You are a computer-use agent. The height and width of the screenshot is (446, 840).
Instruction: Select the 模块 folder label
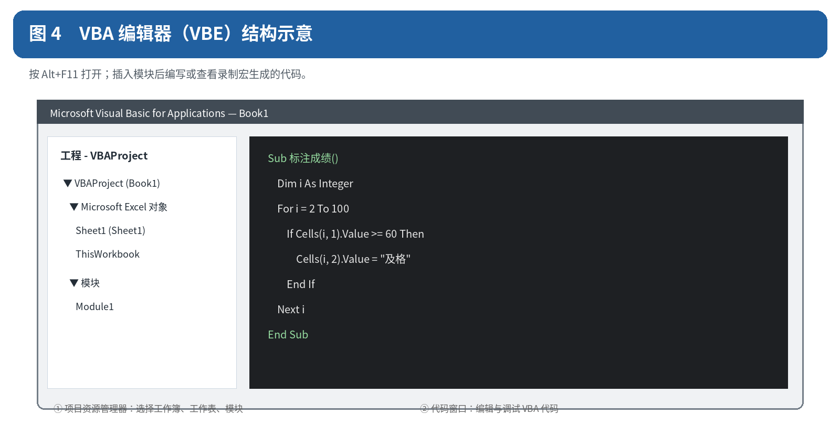point(90,283)
